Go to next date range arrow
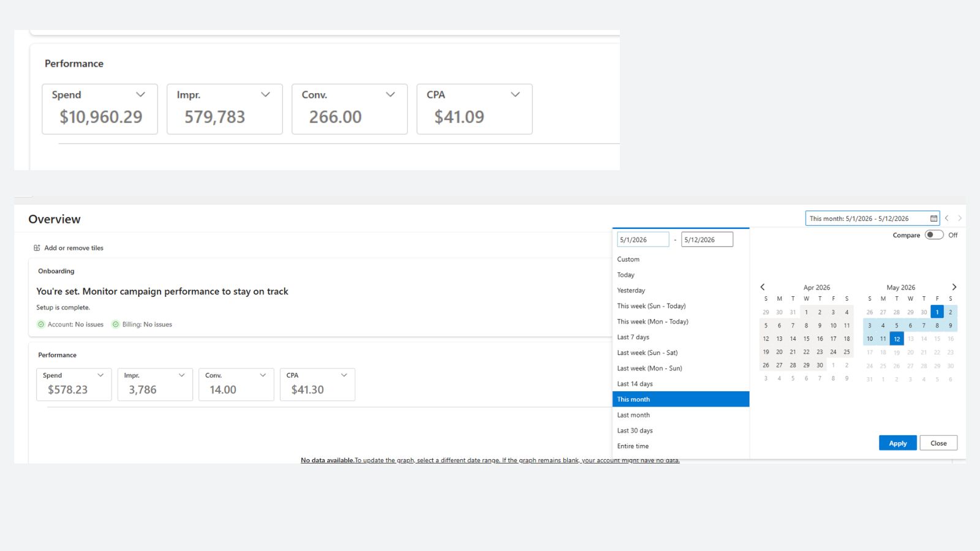Screen dimensions: 980x551 960,219
